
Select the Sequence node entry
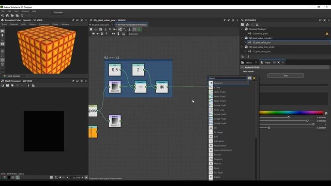(x=229, y=83)
